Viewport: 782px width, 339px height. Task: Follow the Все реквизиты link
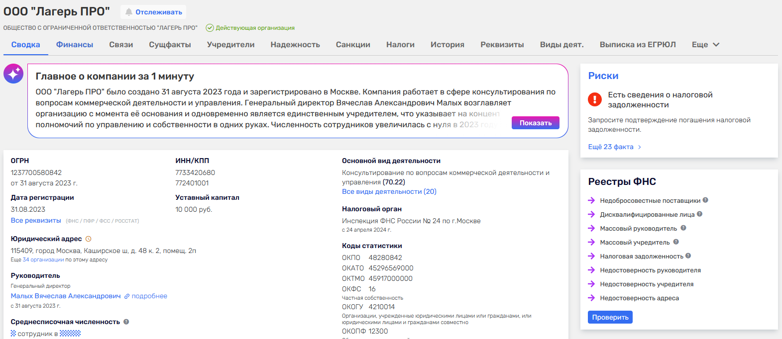coord(36,221)
